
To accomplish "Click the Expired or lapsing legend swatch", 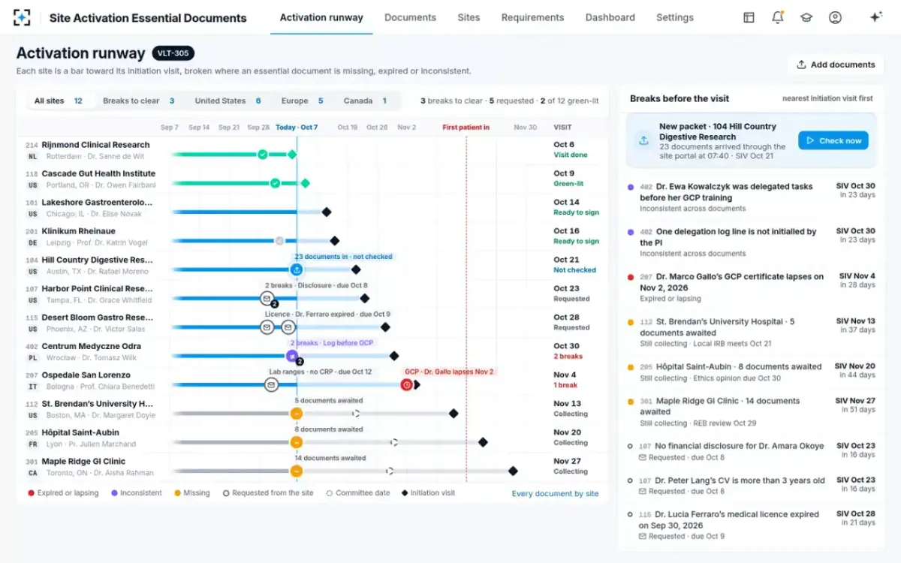I will pyautogui.click(x=31, y=493).
